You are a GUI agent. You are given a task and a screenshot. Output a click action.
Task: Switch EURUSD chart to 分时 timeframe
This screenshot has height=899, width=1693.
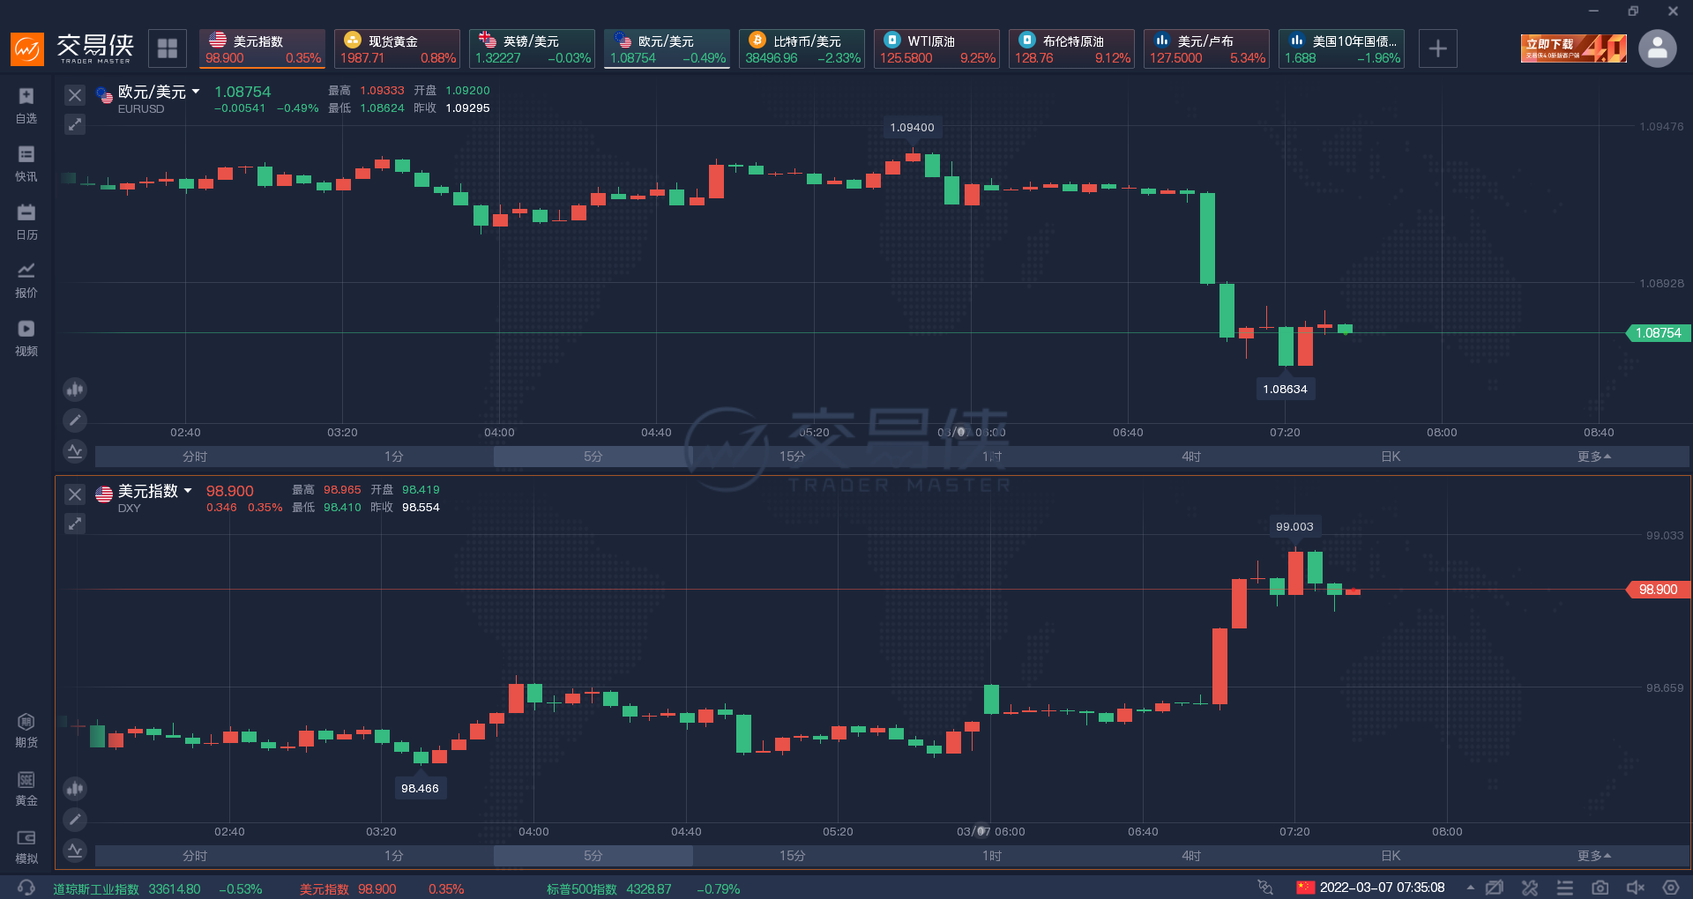[x=195, y=457]
